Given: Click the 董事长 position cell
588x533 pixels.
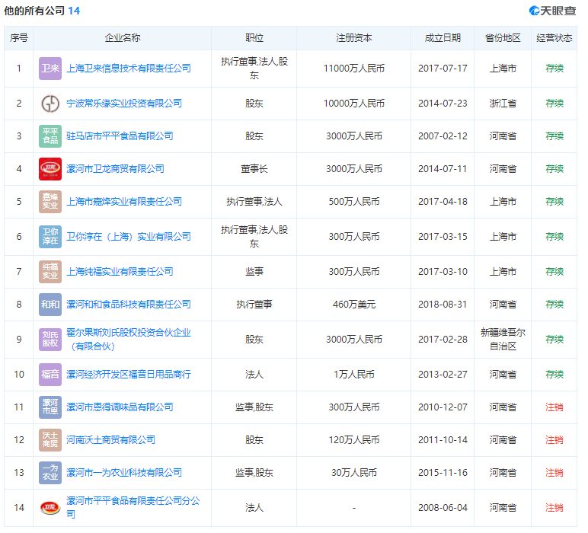Looking at the screenshot, I should pyautogui.click(x=254, y=169).
